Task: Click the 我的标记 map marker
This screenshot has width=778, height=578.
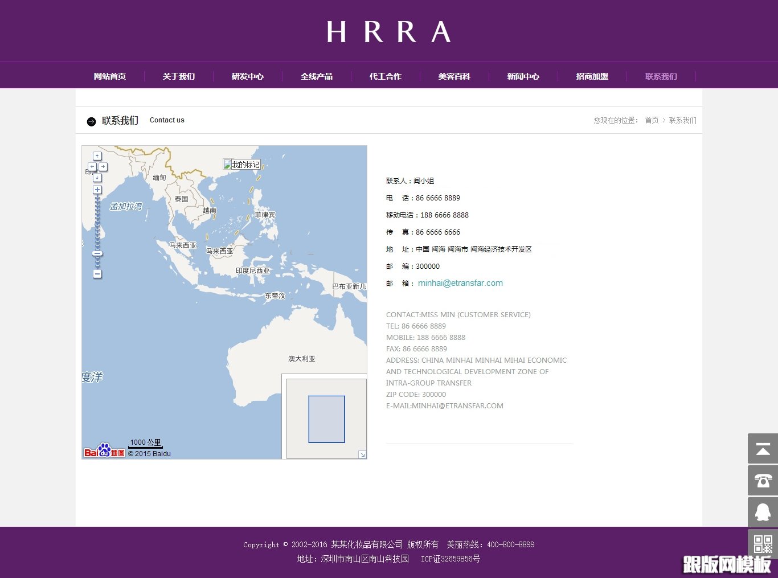Action: pos(241,165)
